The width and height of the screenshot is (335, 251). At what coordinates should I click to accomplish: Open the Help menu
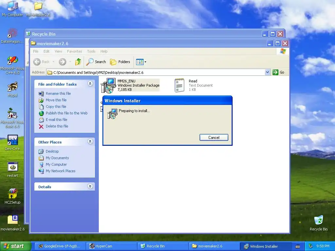click(x=104, y=51)
